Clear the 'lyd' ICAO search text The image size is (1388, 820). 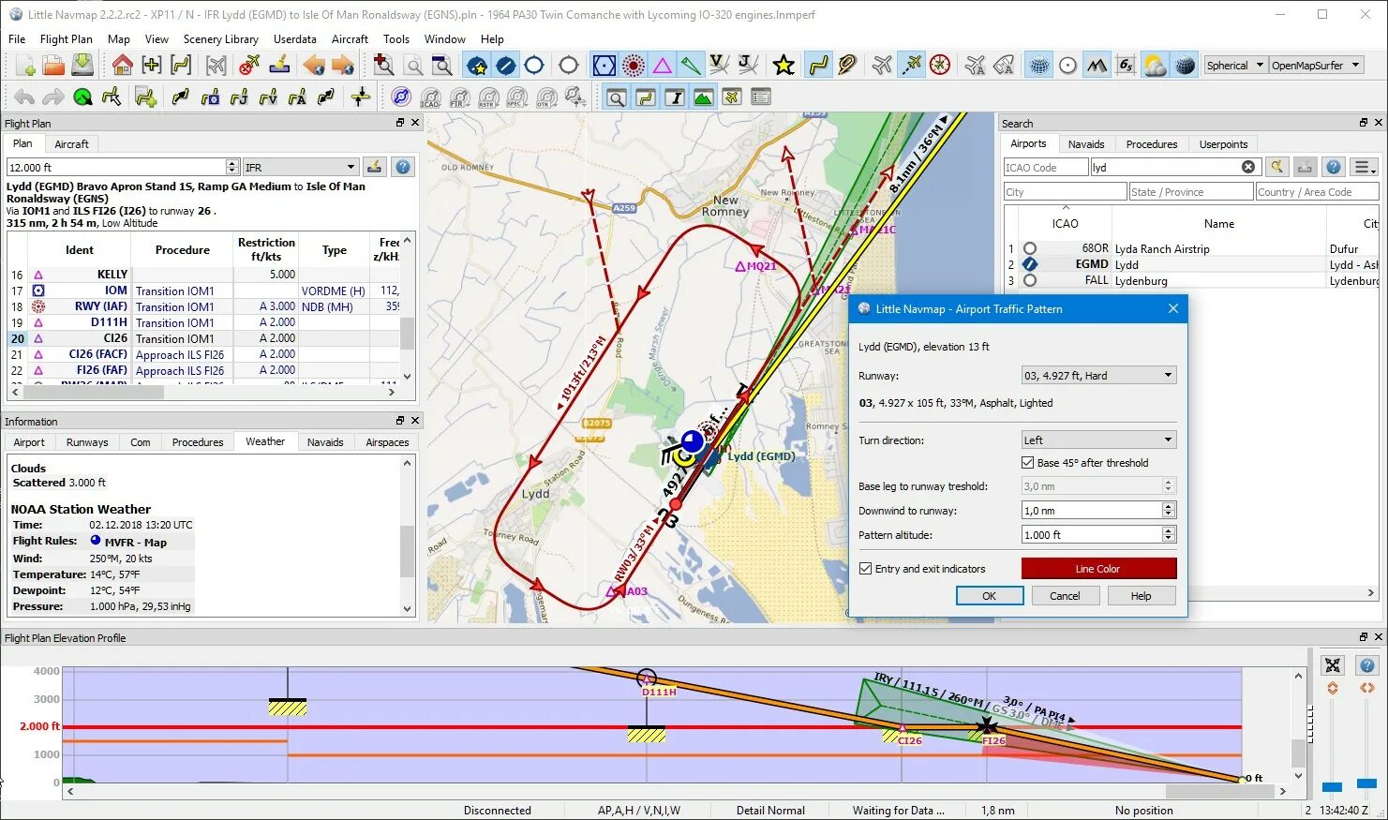click(x=1248, y=167)
